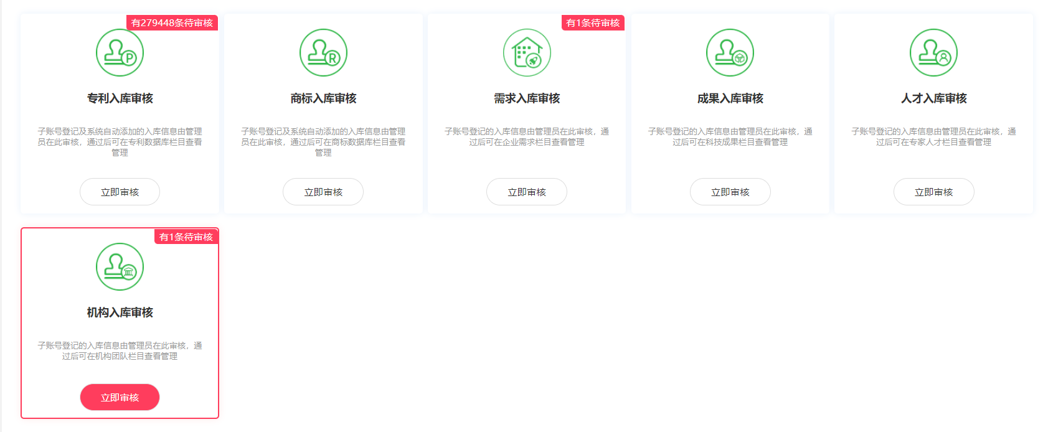Click the patent review stamp icon
This screenshot has width=1043, height=432.
[120, 53]
